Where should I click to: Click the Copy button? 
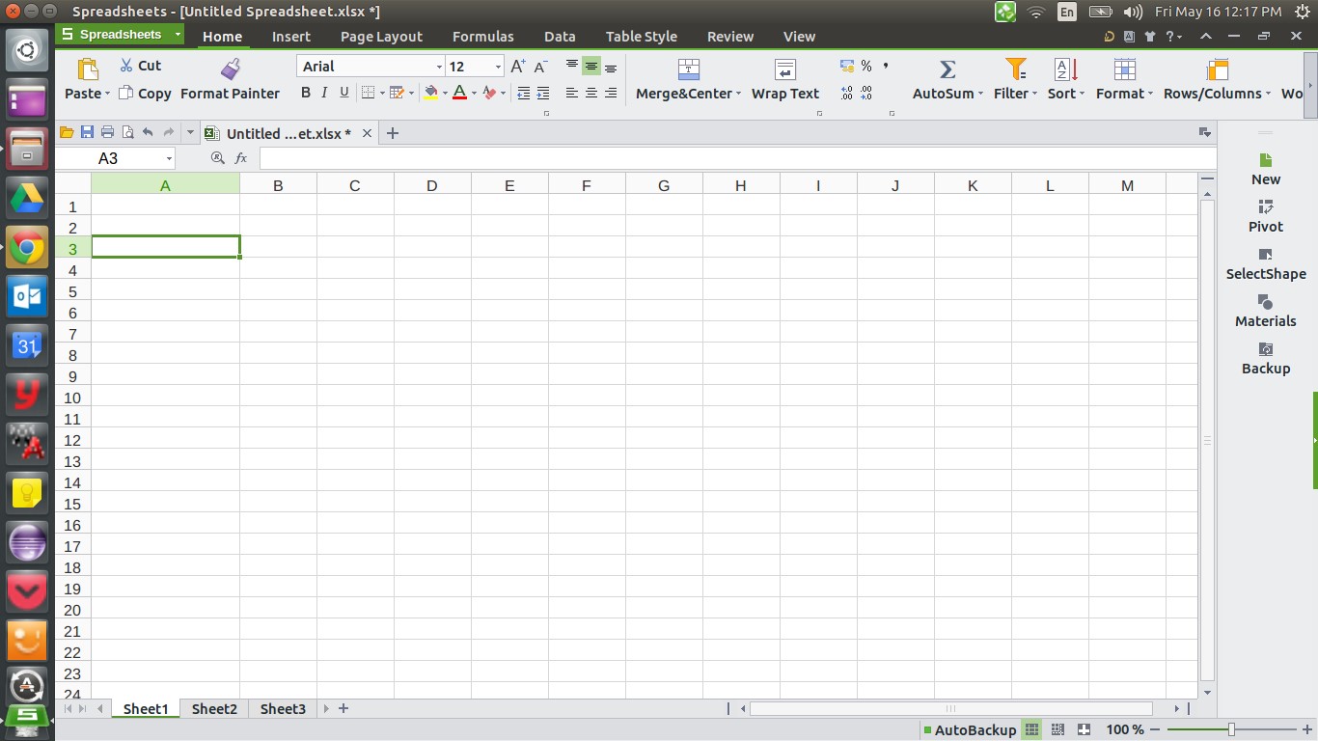pyautogui.click(x=145, y=93)
